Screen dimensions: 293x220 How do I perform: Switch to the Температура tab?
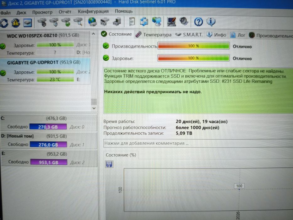point(153,35)
